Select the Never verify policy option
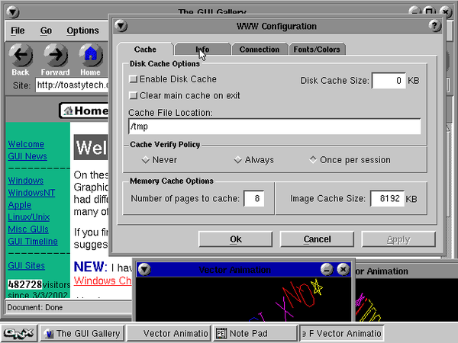 (146, 160)
